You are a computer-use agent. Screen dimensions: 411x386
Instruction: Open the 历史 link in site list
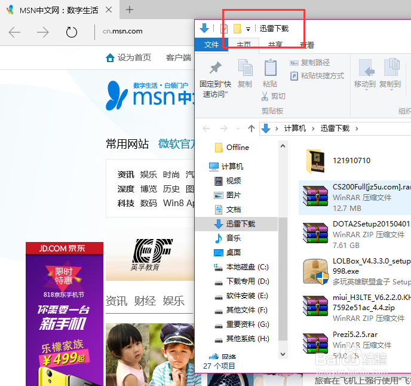tap(171, 189)
